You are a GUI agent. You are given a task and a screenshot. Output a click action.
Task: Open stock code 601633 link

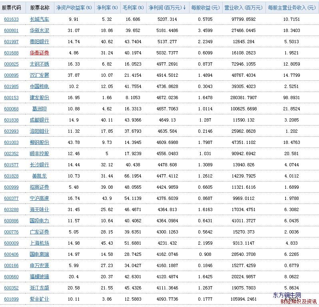coord(11,19)
